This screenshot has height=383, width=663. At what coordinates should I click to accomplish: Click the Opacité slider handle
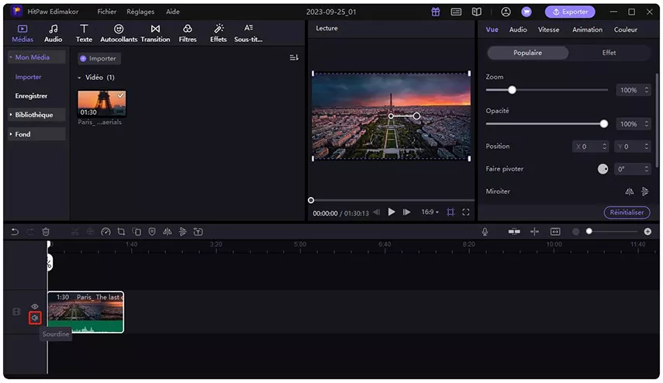tap(604, 124)
